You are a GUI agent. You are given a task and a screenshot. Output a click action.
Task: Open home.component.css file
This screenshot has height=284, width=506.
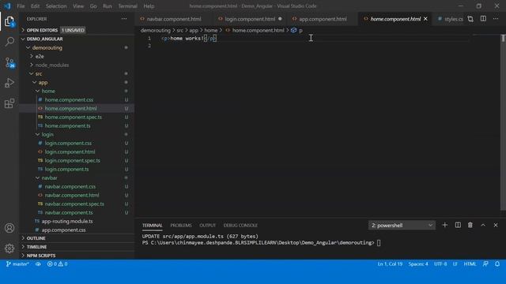point(77,100)
